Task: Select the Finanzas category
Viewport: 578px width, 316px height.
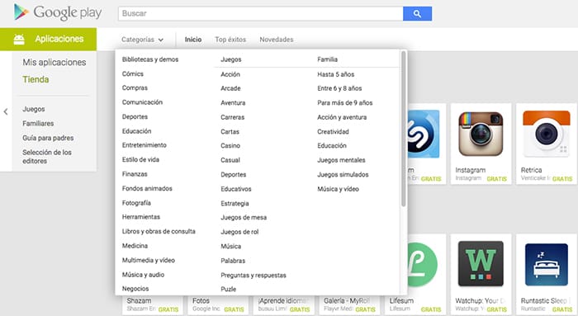Action: click(x=135, y=174)
